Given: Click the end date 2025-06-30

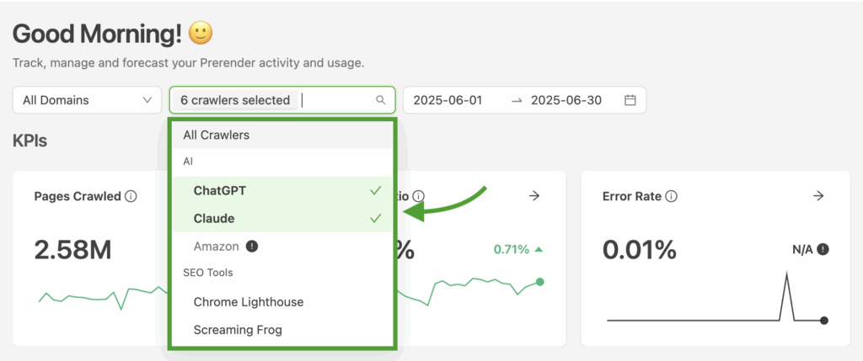Looking at the screenshot, I should [x=566, y=100].
